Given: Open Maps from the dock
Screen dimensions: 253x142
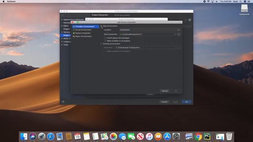Looking at the screenshot, I should click(104, 136).
